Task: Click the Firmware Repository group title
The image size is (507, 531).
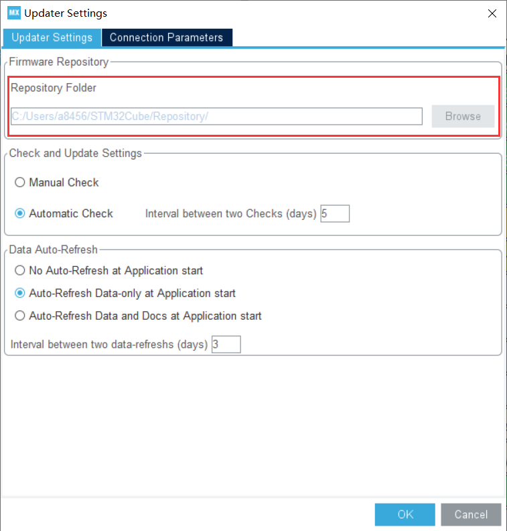Action: pos(58,62)
